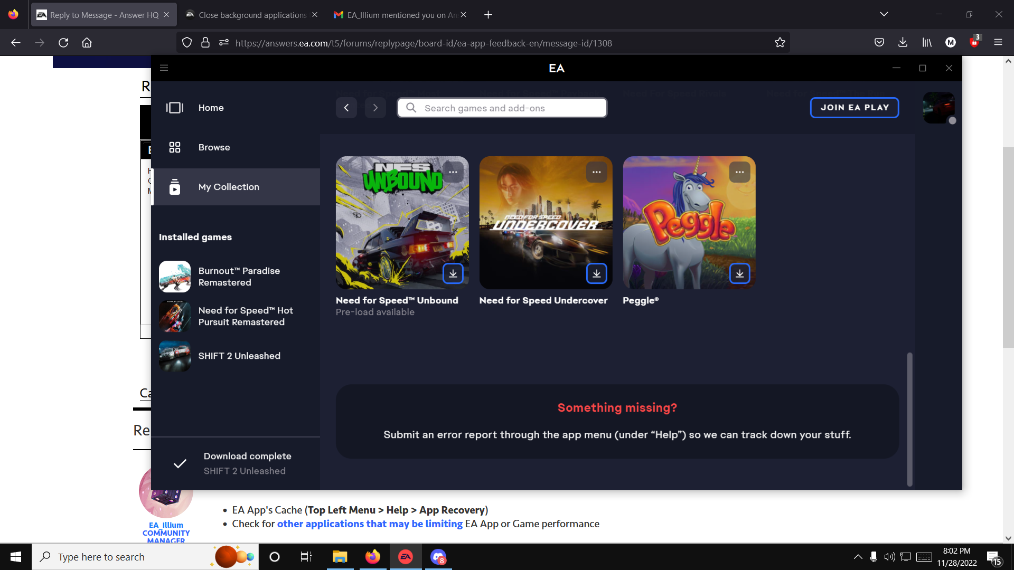Screen dimensions: 1014x570
Task: Click the My Collection icon
Action: (x=175, y=187)
